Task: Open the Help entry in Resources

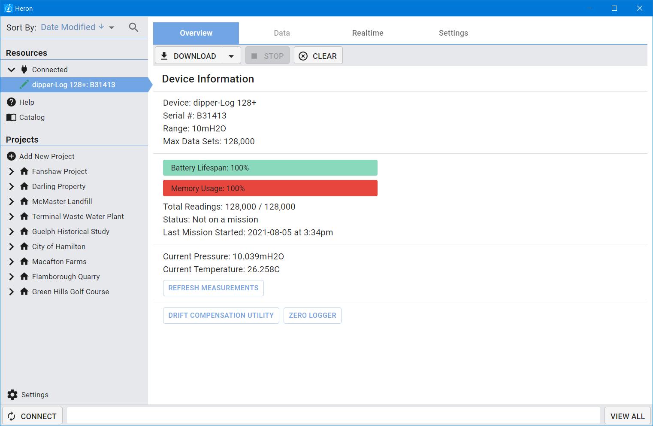Action: point(27,102)
